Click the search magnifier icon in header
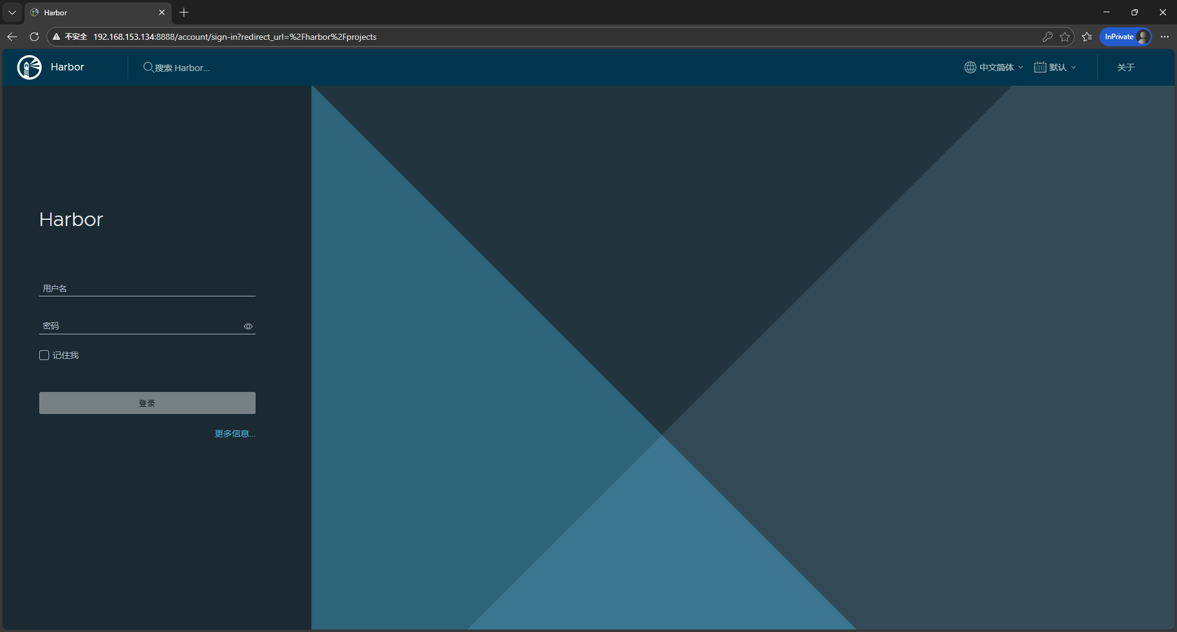This screenshot has width=1177, height=632. (x=148, y=67)
